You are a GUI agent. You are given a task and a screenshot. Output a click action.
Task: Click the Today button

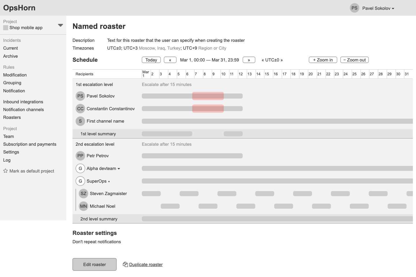[151, 60]
